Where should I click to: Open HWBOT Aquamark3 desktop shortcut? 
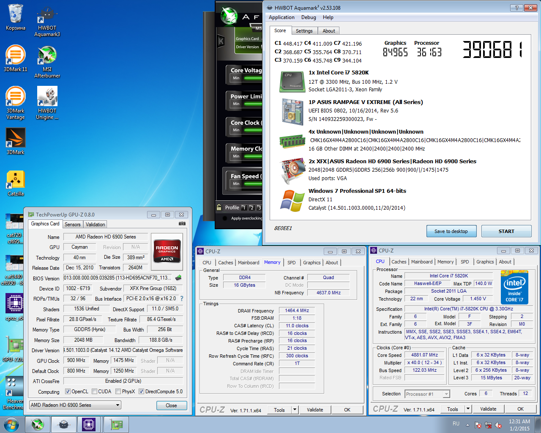[47, 22]
